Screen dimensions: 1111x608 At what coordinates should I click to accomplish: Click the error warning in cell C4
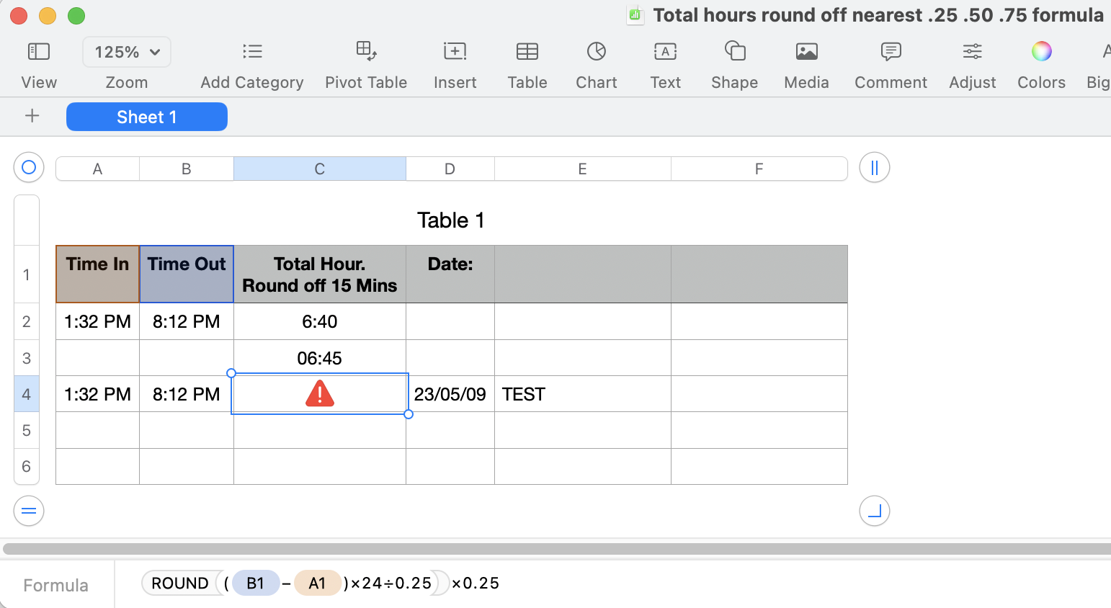[319, 393]
